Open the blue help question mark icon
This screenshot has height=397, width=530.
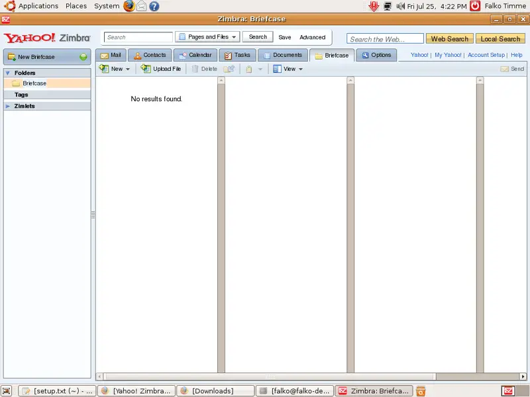pyautogui.click(x=154, y=6)
